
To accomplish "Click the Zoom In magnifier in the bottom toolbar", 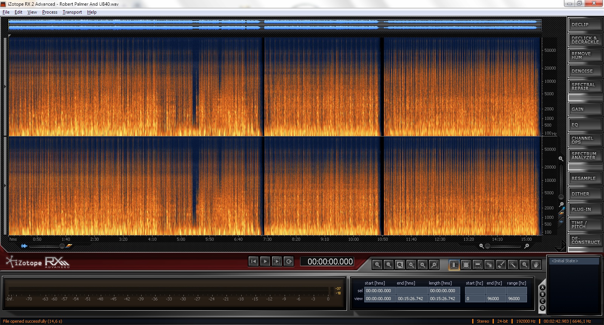I will (x=377, y=265).
